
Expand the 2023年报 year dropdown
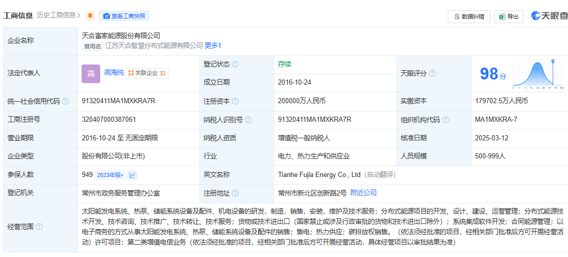tap(111, 175)
